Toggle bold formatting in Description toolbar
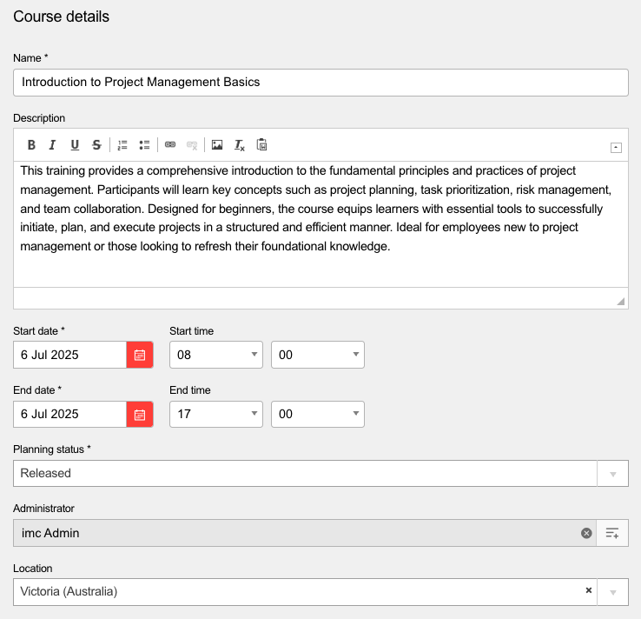 31,145
